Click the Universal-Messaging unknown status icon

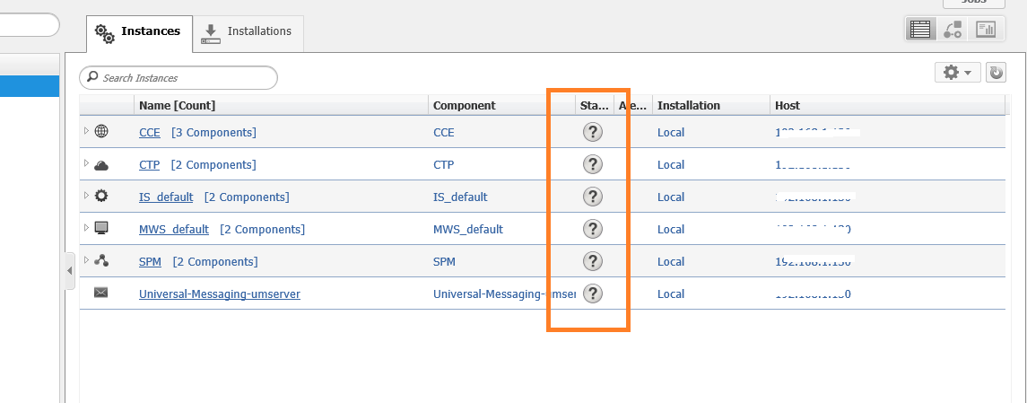point(592,293)
